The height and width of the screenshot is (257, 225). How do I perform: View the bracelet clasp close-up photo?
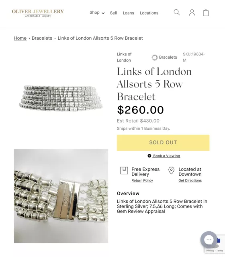coord(61,196)
